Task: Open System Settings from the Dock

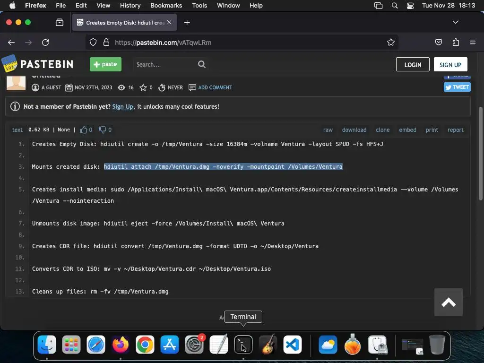Action: [x=194, y=345]
